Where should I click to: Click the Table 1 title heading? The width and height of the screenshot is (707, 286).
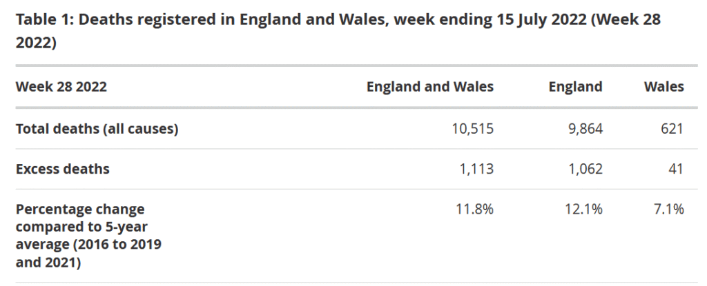coord(338,32)
